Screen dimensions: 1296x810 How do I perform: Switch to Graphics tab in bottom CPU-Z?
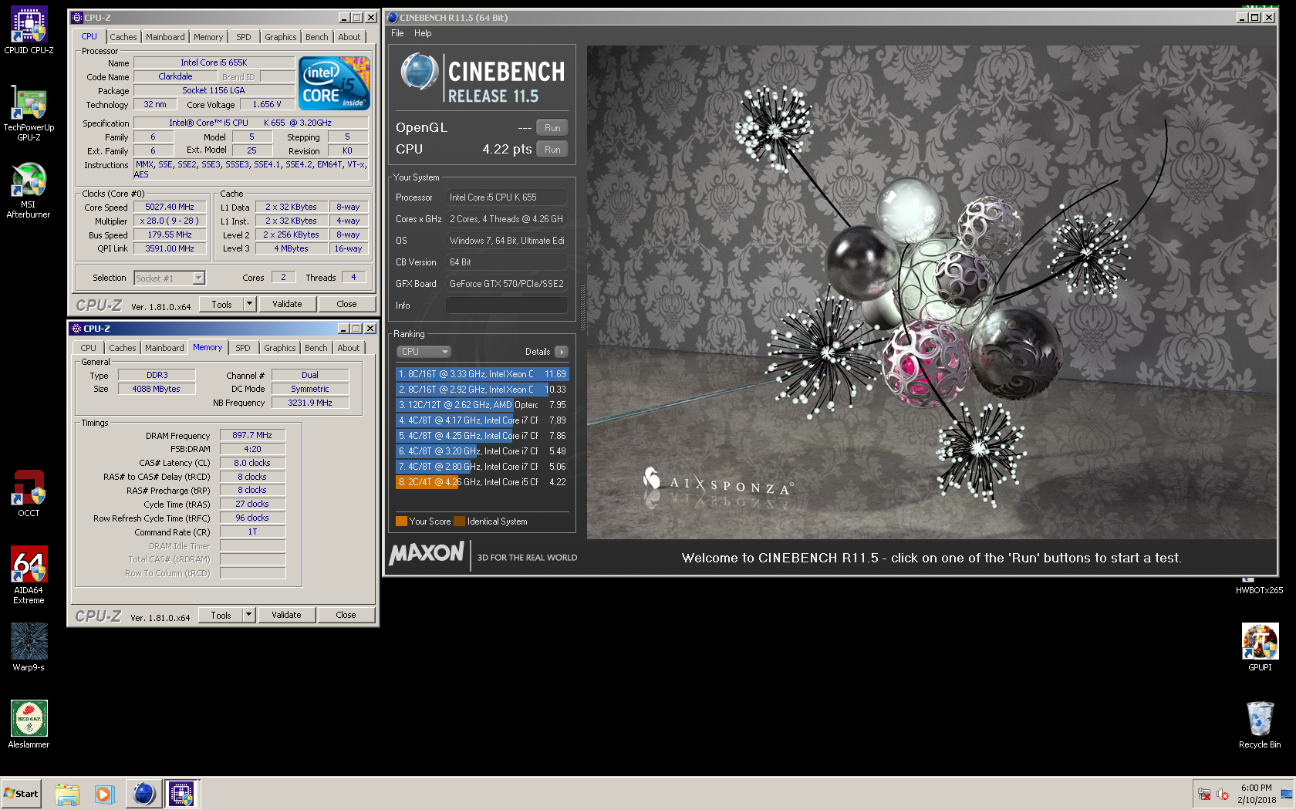tap(279, 348)
